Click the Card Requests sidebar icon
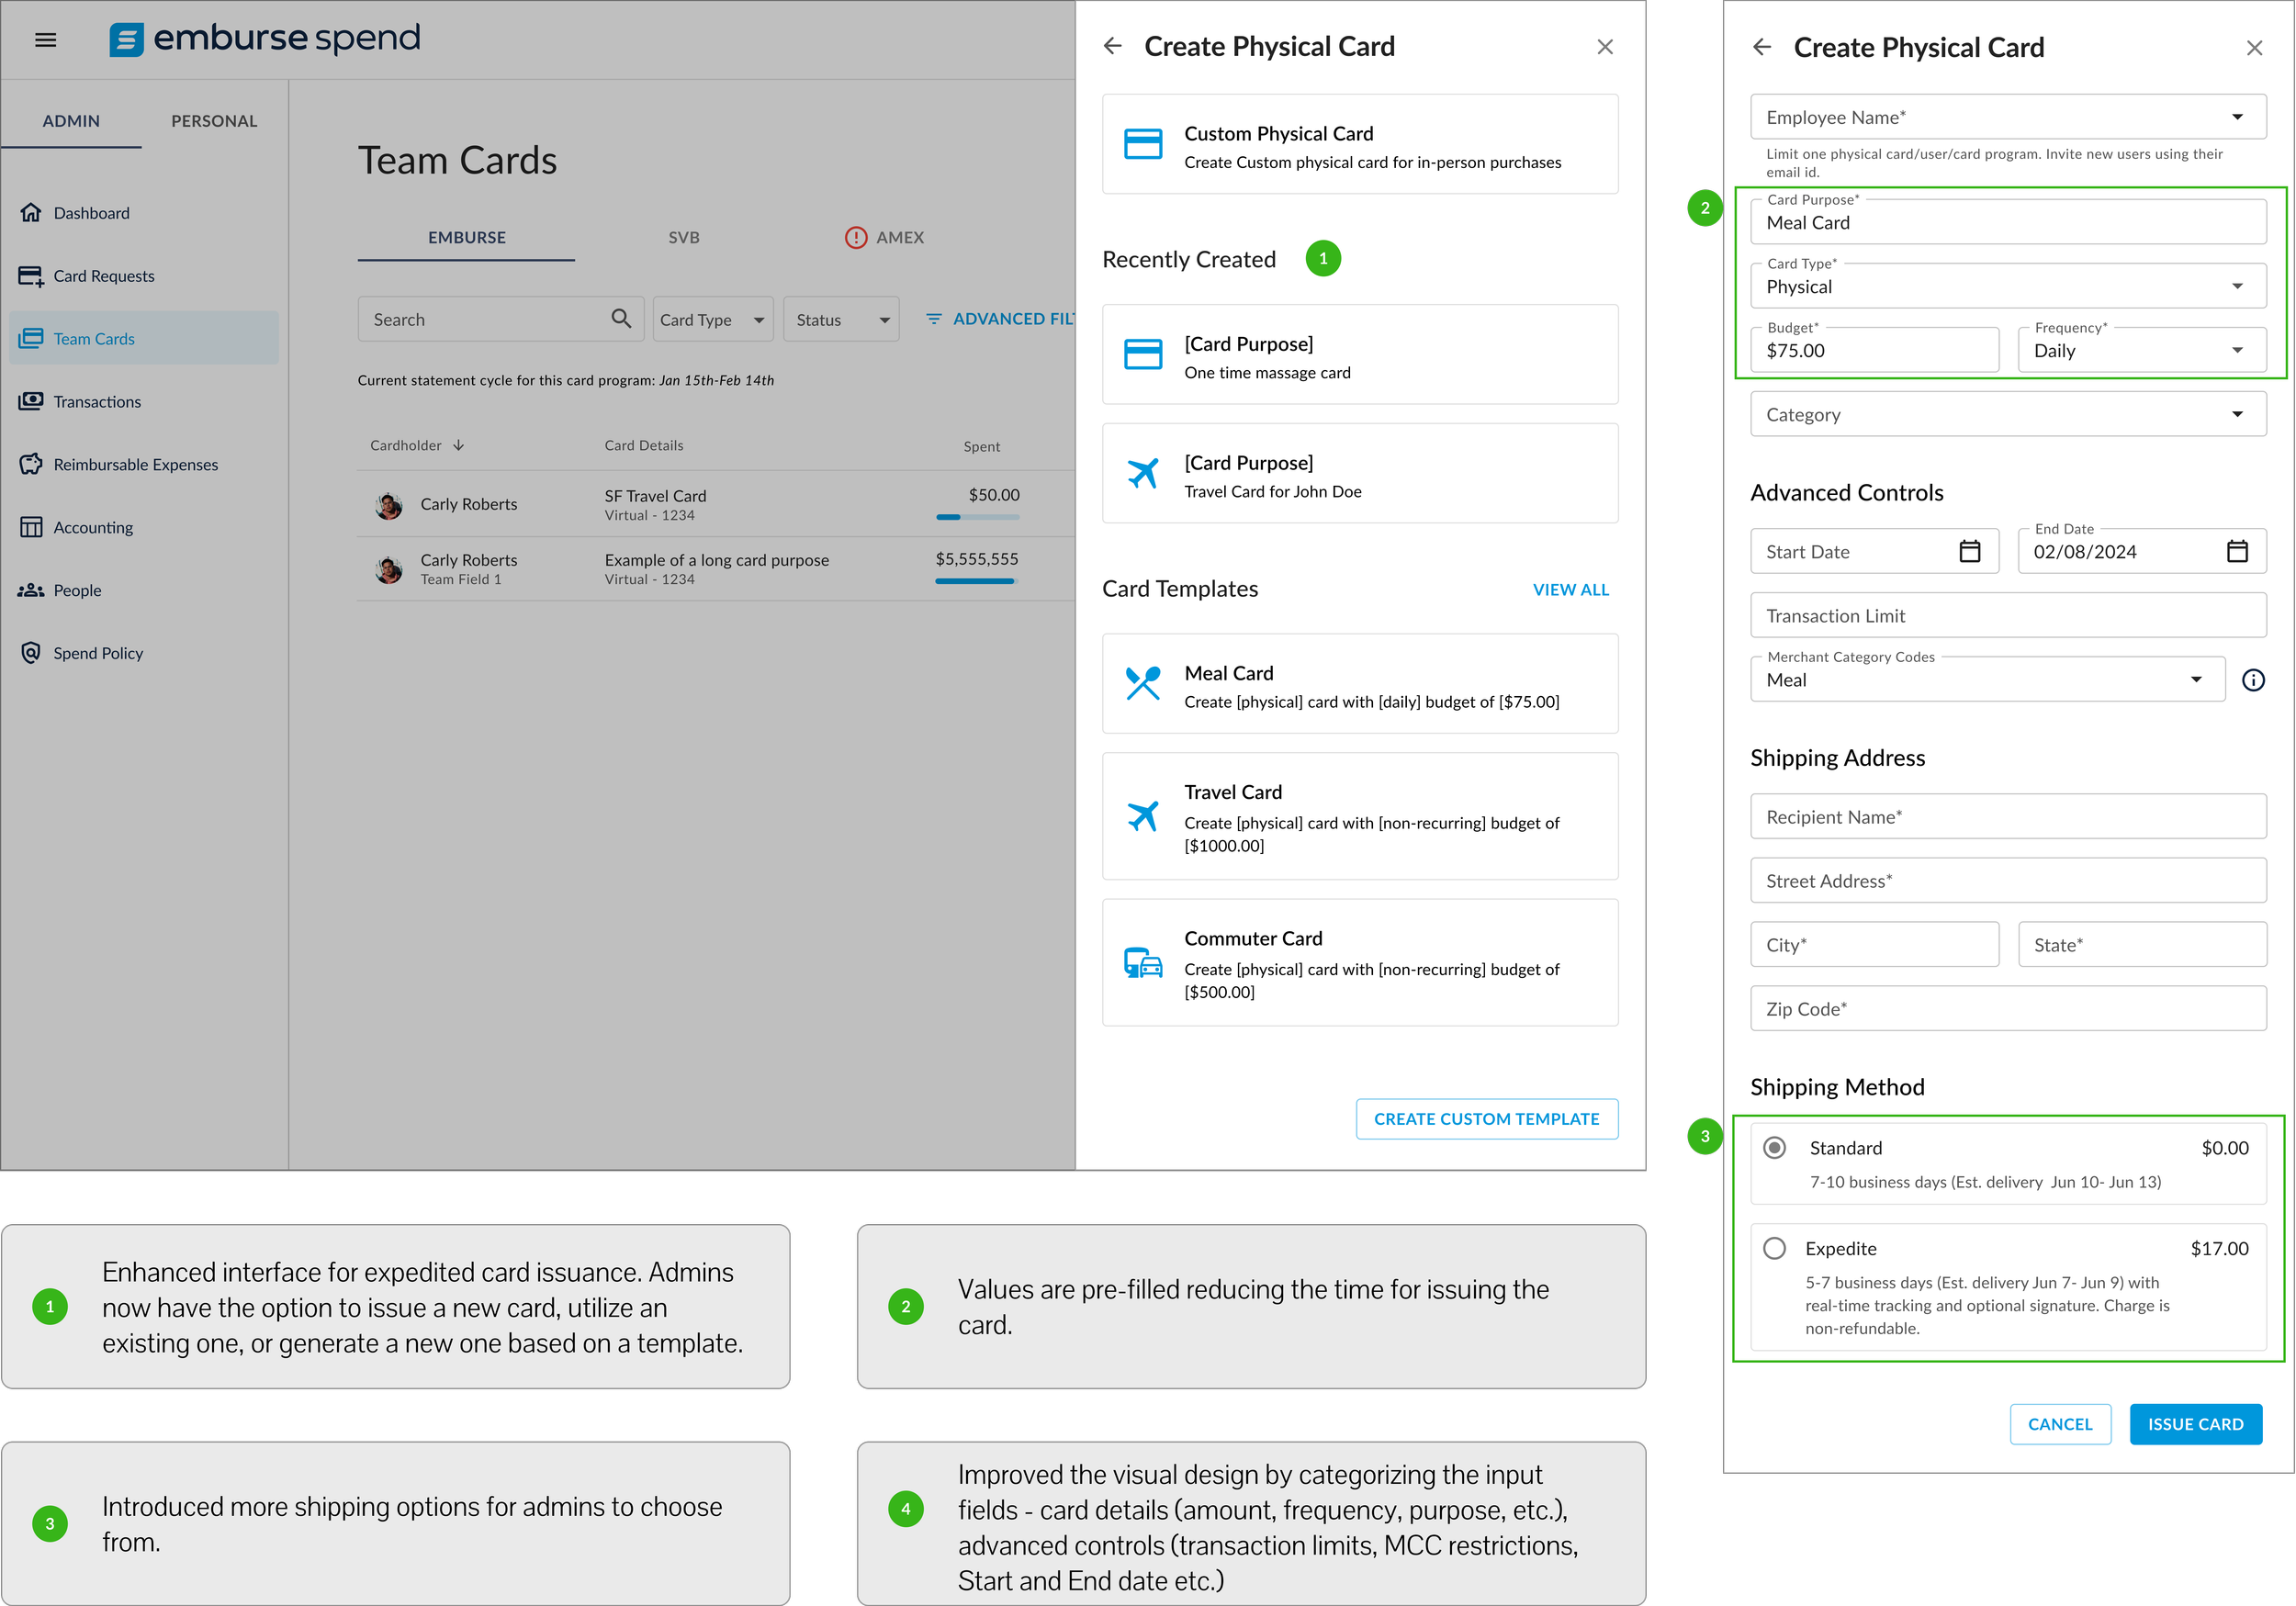The width and height of the screenshot is (2296, 1606). [31, 276]
